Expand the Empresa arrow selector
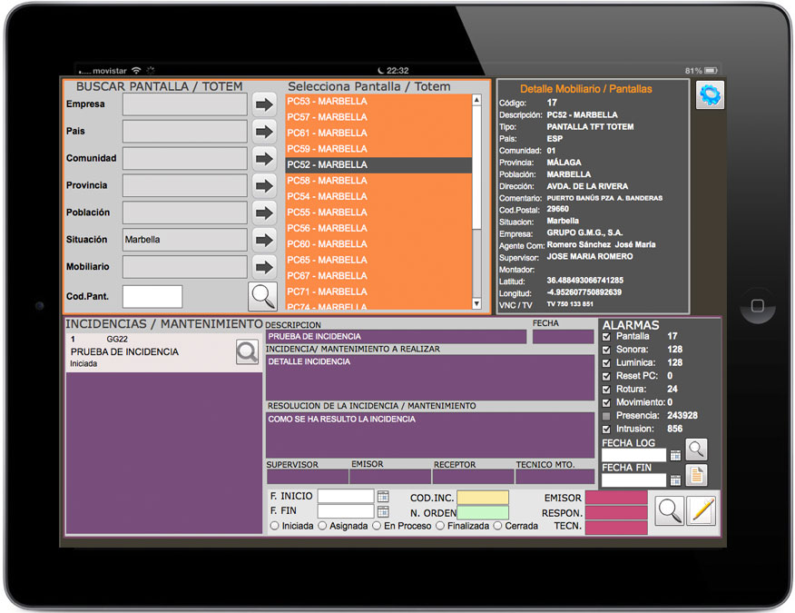Image resolution: width=795 pixels, height=613 pixels. (264, 104)
